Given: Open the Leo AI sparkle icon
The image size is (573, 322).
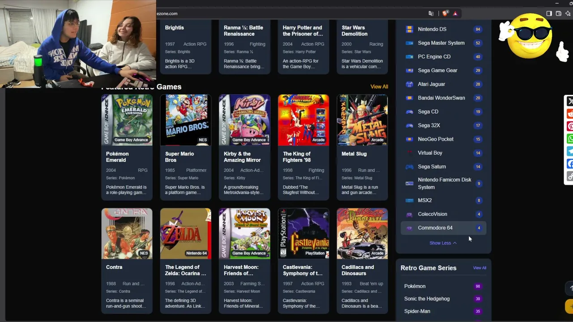Looking at the screenshot, I should pyautogui.click(x=569, y=13).
